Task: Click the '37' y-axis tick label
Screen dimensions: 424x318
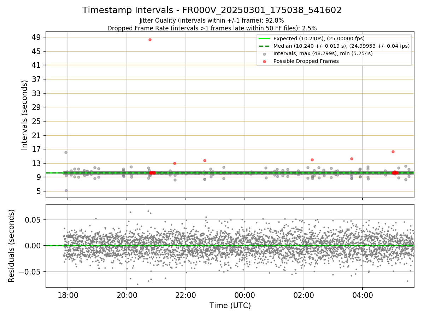Action: [x=37, y=79]
